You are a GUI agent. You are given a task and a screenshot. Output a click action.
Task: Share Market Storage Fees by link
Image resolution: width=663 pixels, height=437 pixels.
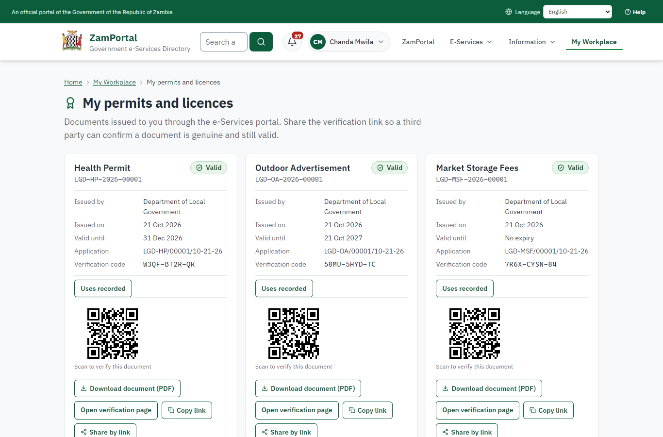[x=467, y=431]
